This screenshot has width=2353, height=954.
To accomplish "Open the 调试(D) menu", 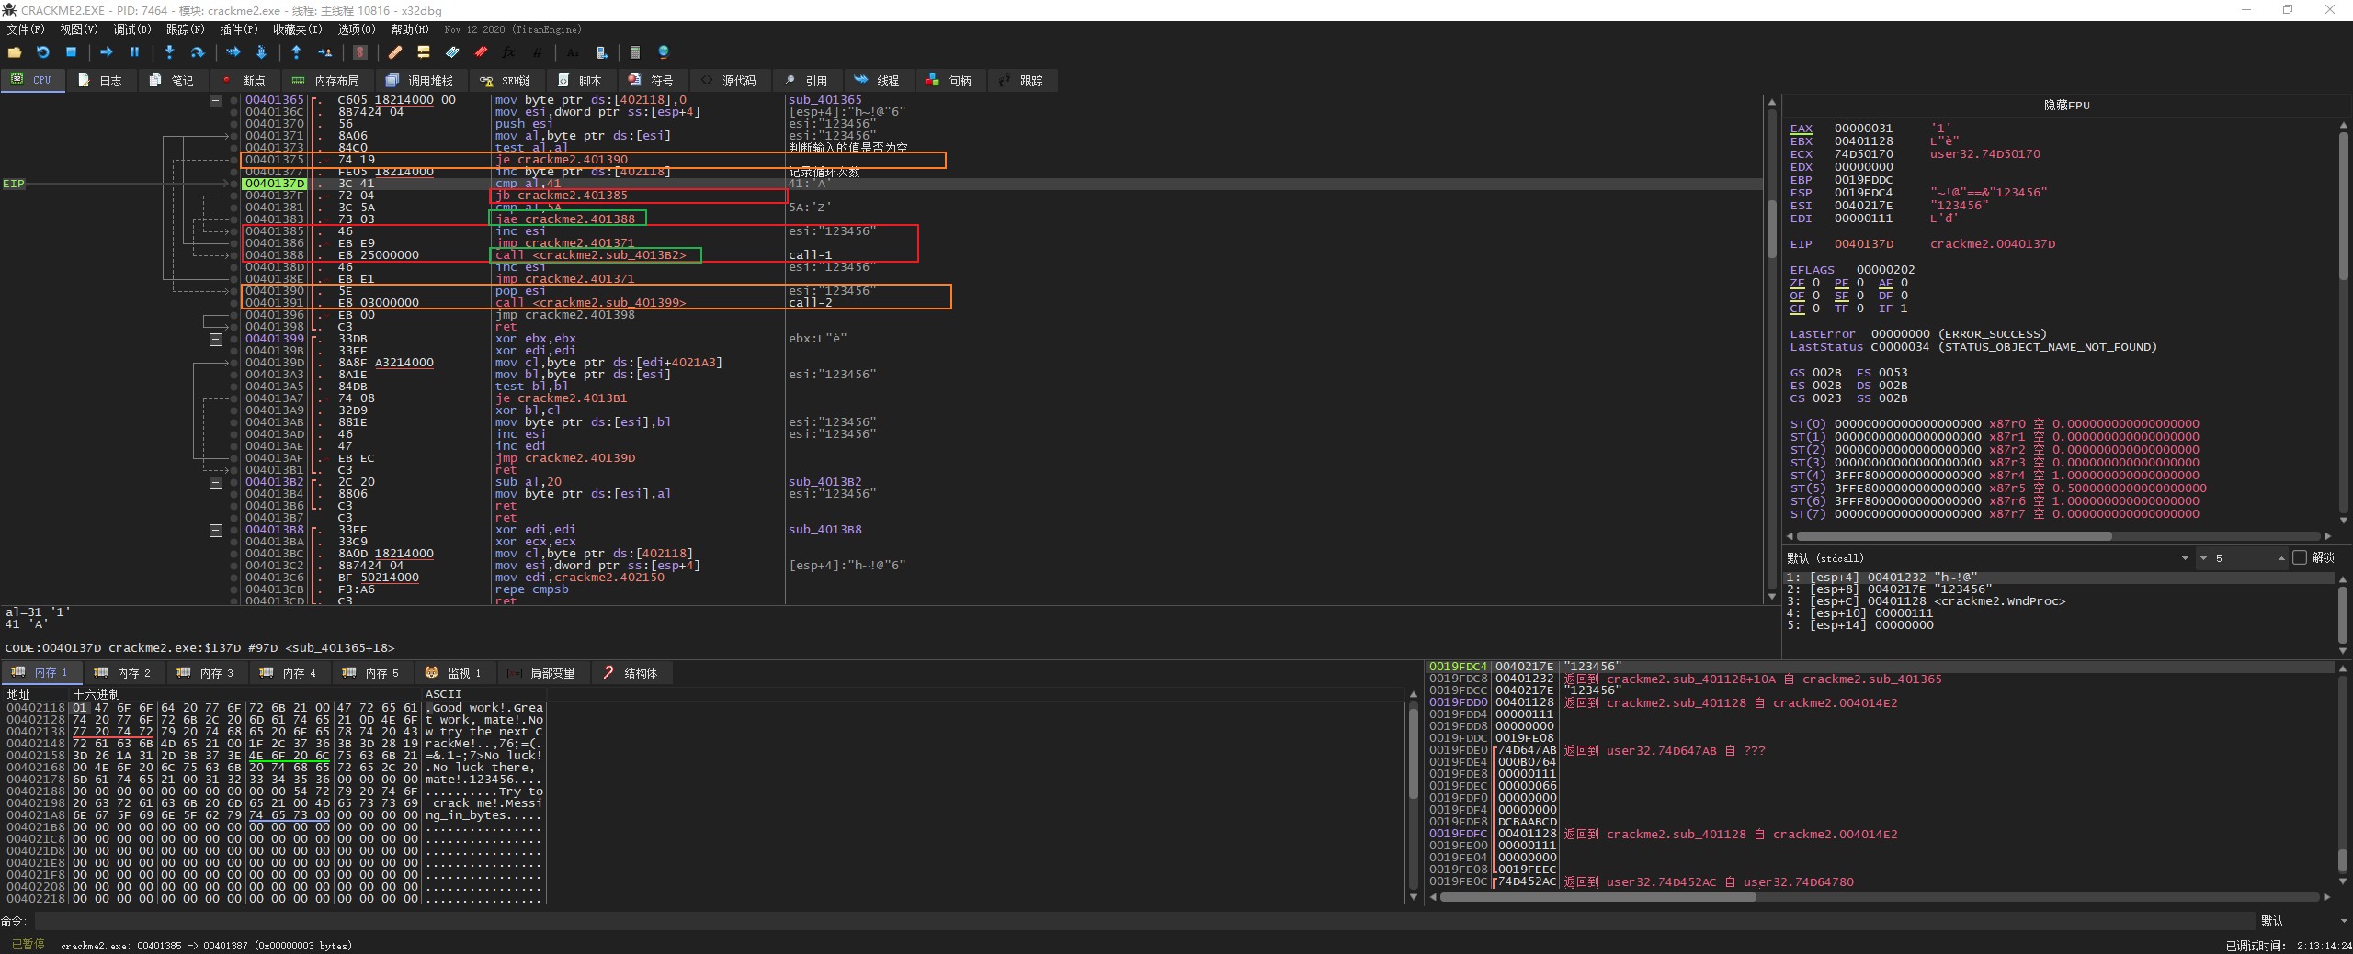I will point(131,29).
